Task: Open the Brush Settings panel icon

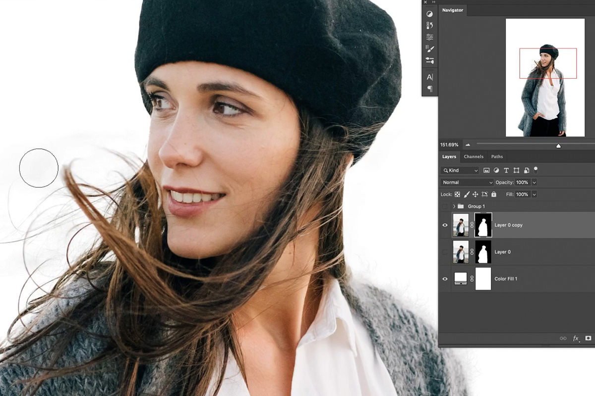Action: [430, 48]
